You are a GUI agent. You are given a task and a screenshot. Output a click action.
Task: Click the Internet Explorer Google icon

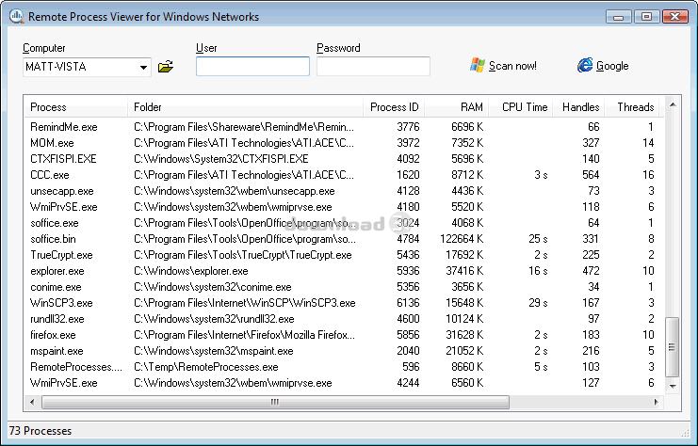585,66
